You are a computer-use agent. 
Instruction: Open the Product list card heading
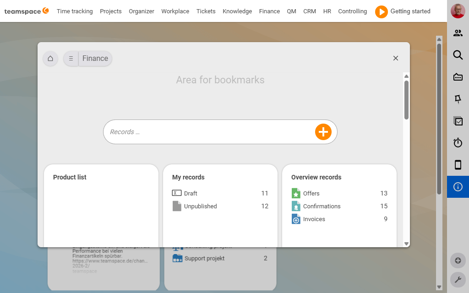pyautogui.click(x=70, y=177)
